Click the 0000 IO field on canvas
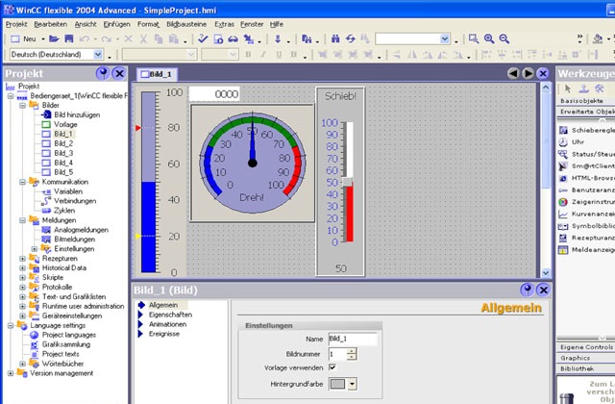This screenshot has width=615, height=404. 214,94
